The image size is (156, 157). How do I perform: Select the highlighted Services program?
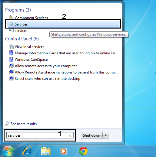[64, 24]
